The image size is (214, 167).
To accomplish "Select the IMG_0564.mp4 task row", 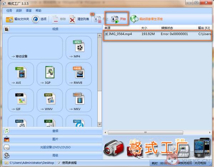I will coord(157,34).
